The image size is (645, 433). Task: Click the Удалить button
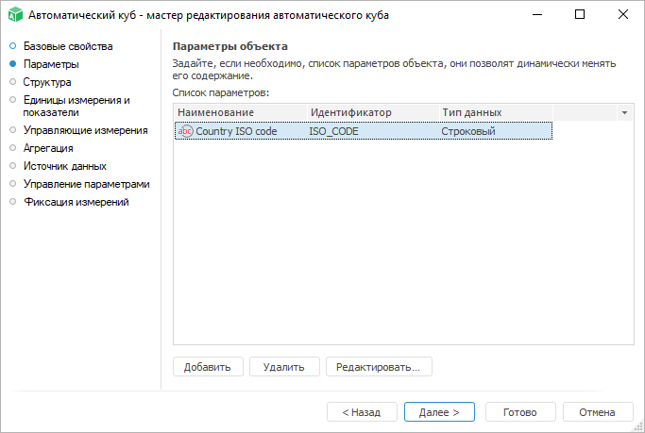pyautogui.click(x=283, y=366)
